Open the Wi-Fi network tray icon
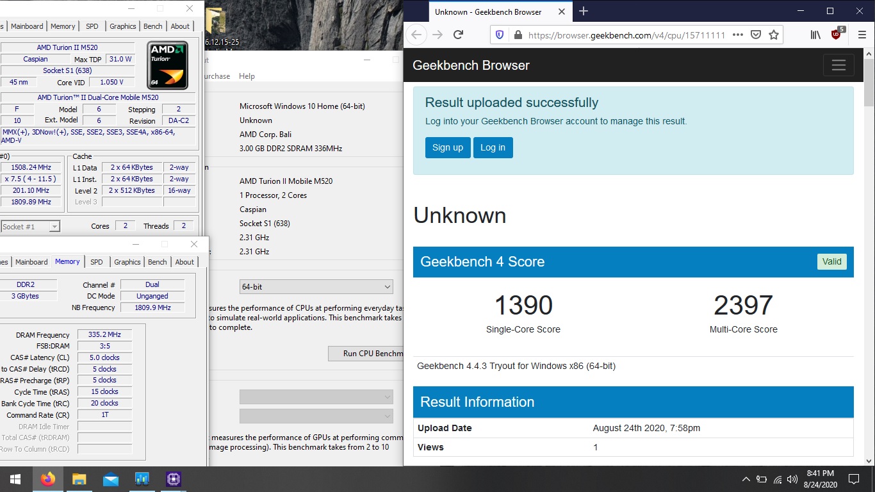 (x=778, y=479)
